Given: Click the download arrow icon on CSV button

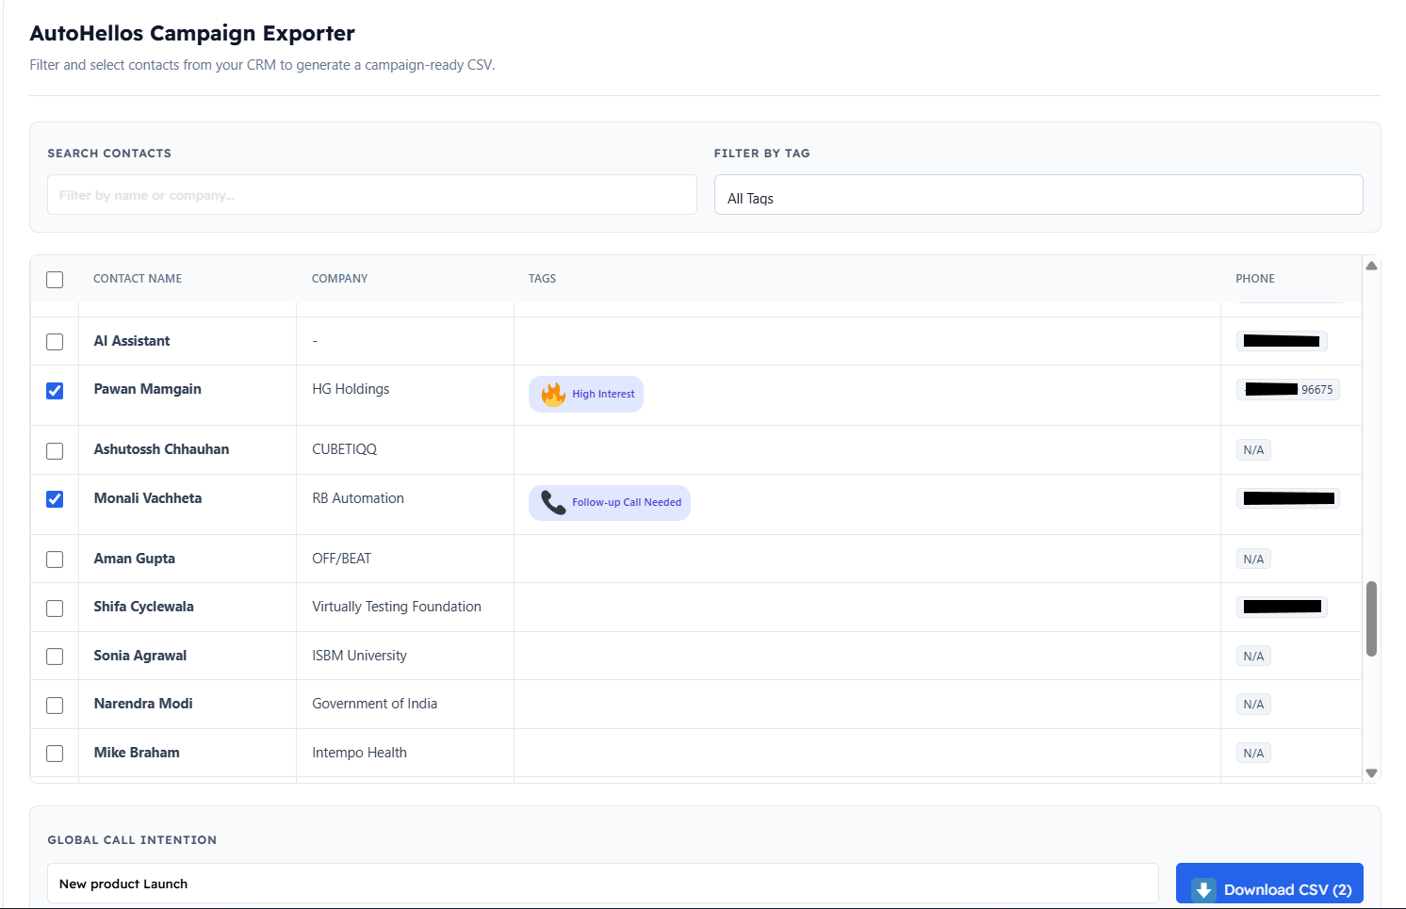Looking at the screenshot, I should point(1203,890).
